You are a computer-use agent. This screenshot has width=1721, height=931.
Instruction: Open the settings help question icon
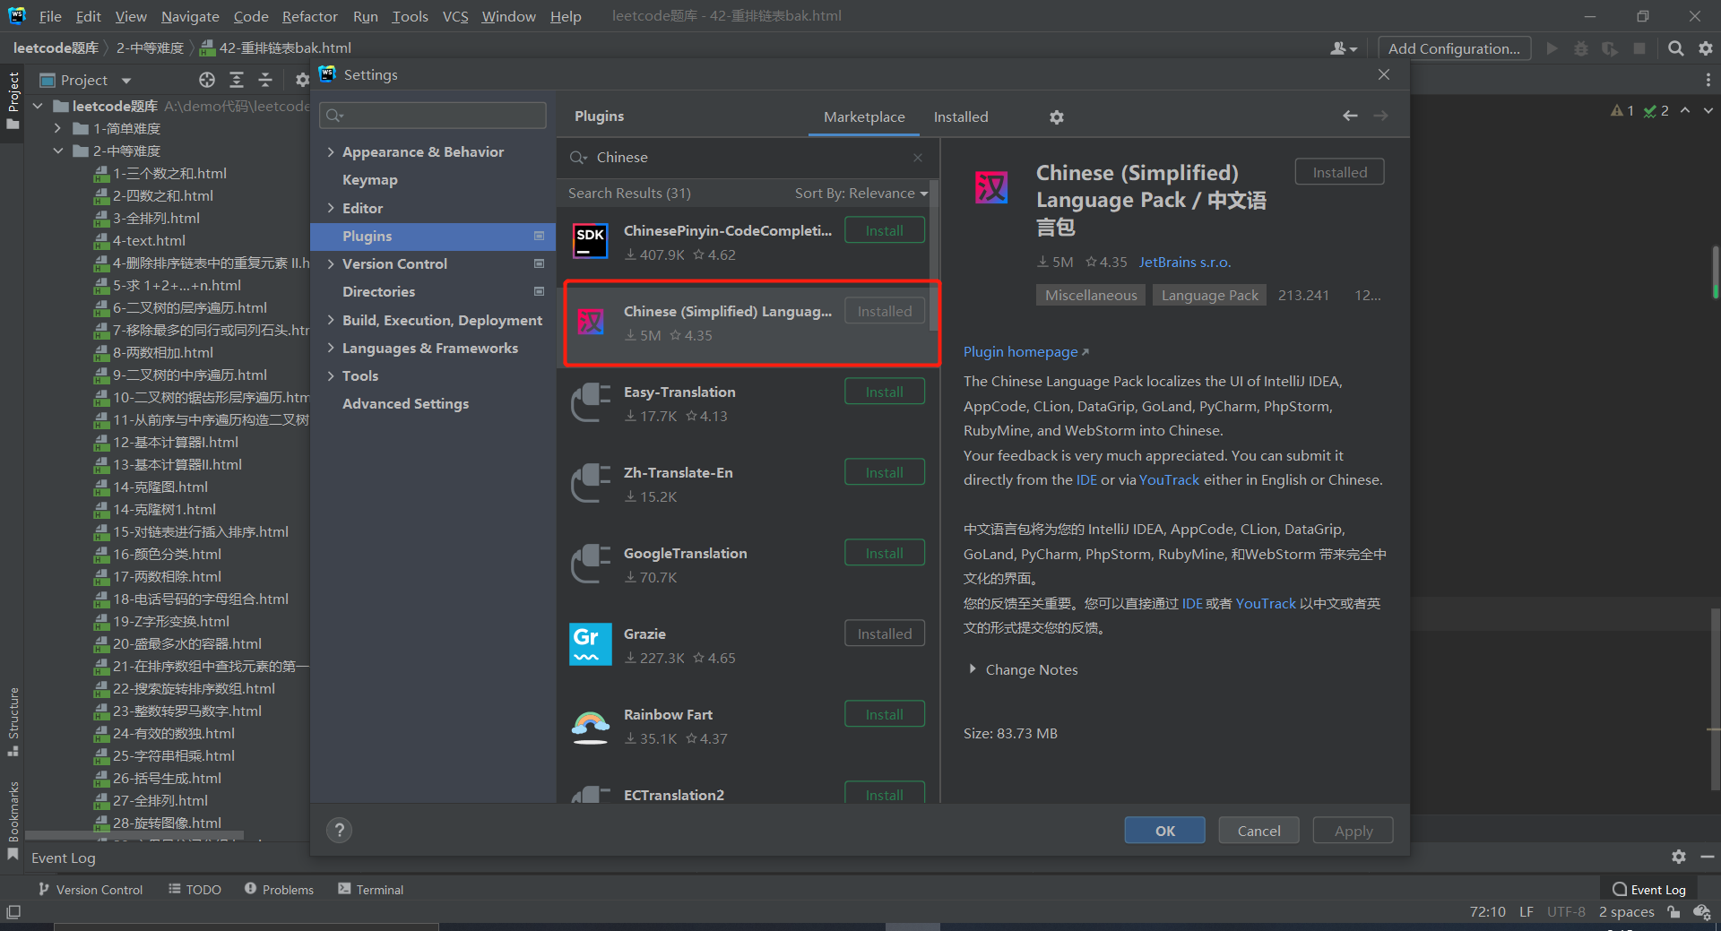tap(339, 831)
